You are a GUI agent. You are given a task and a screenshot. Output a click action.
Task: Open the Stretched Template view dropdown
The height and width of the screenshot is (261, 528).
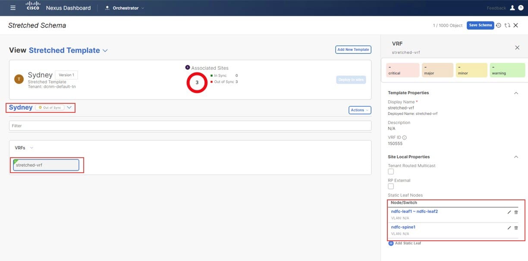[105, 51]
